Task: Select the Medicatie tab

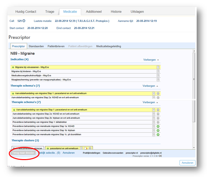Action: [x=70, y=12]
